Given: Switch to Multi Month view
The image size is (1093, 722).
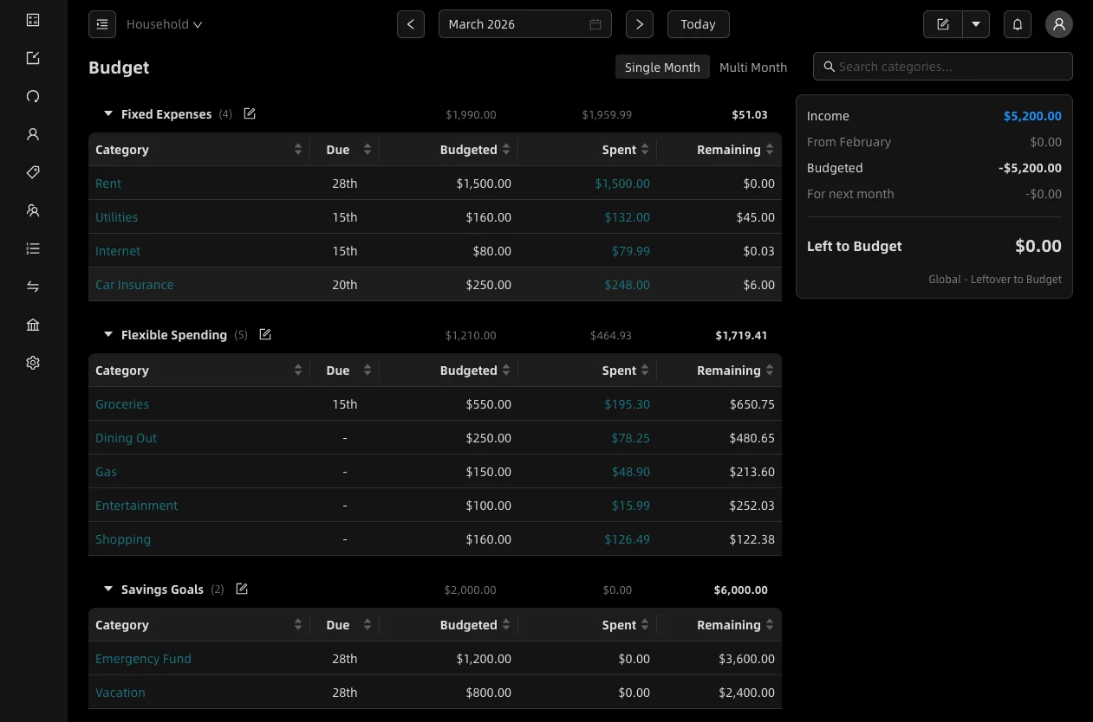Looking at the screenshot, I should (x=752, y=67).
